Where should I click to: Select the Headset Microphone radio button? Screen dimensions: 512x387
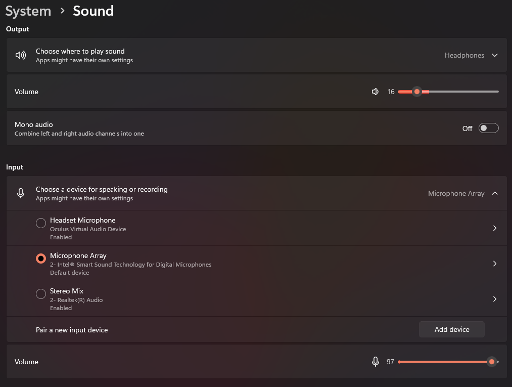(41, 223)
